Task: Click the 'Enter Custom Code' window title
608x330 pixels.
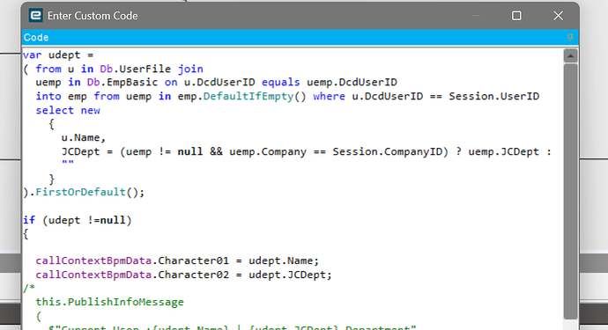Action: click(93, 16)
